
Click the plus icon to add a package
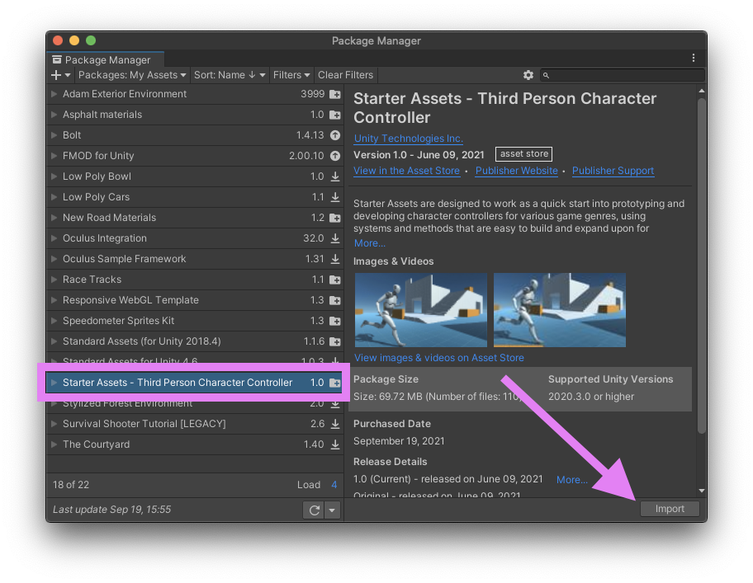click(57, 75)
